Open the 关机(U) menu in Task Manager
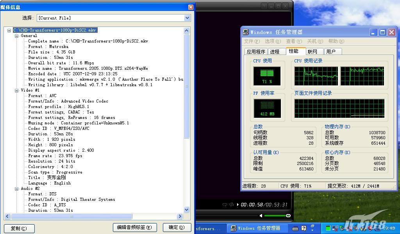Image resolution: width=400 pixels, height=234 pixels. (315, 41)
